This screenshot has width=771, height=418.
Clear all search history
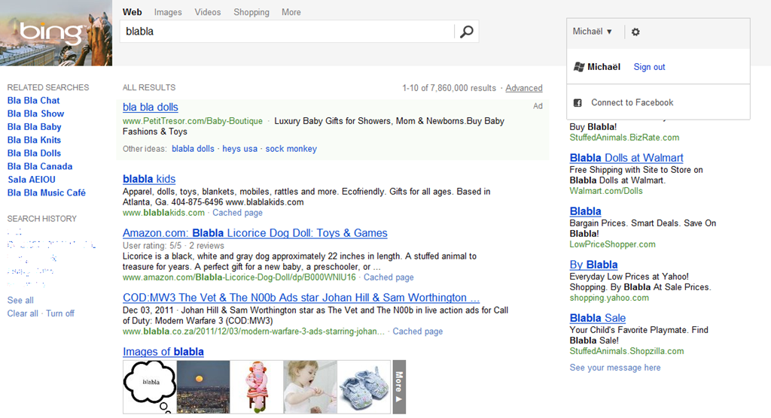click(23, 313)
